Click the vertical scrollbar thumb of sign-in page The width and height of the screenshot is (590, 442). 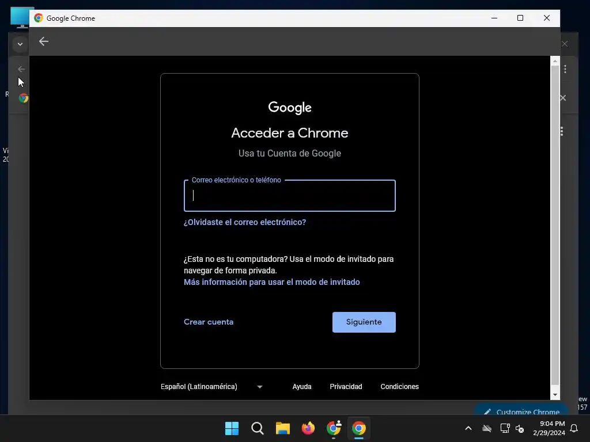[555, 225]
